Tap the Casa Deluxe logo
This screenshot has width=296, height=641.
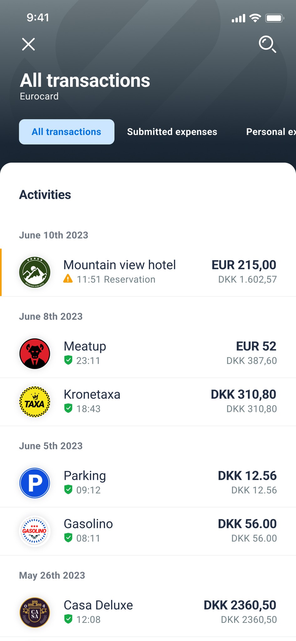pyautogui.click(x=35, y=613)
